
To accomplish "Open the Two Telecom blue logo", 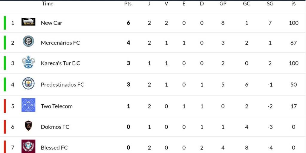I will tap(28, 105).
